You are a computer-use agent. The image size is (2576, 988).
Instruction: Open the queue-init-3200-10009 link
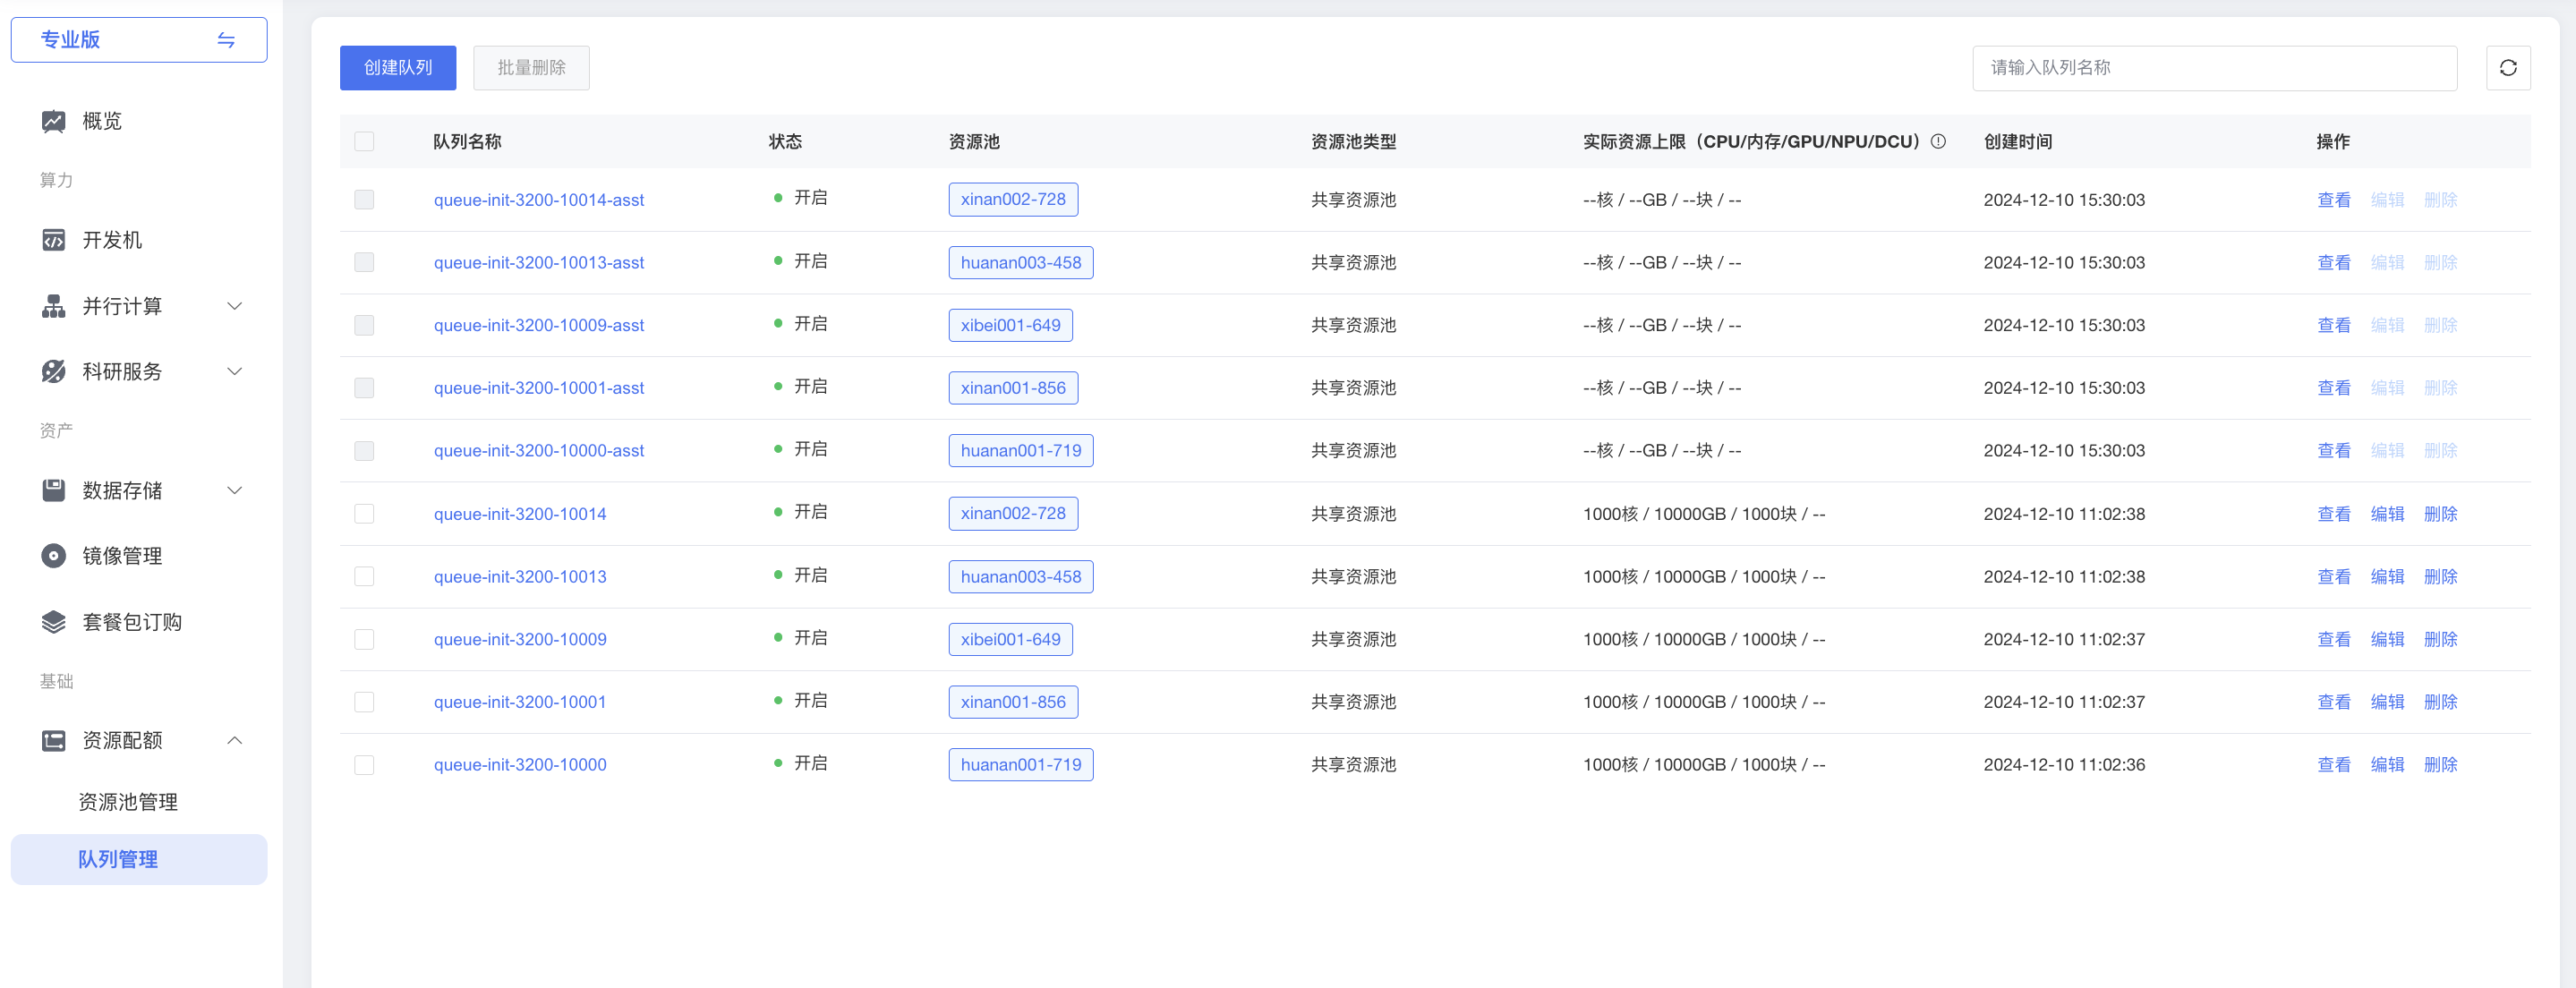coord(520,639)
